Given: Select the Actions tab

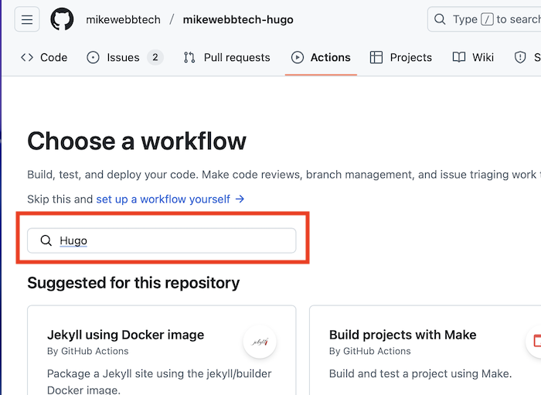Looking at the screenshot, I should point(321,57).
